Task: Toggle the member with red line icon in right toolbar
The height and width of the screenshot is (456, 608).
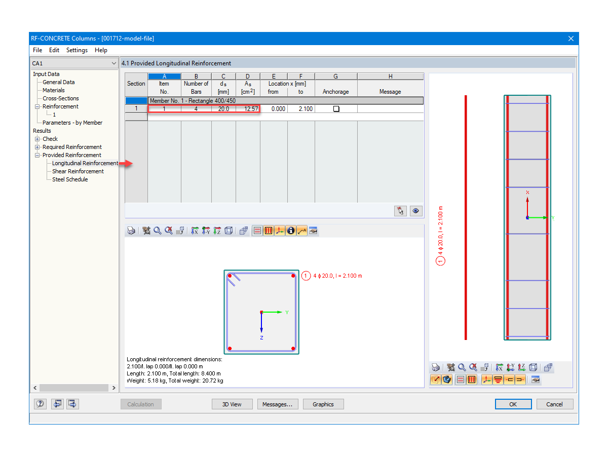Action: click(436, 379)
